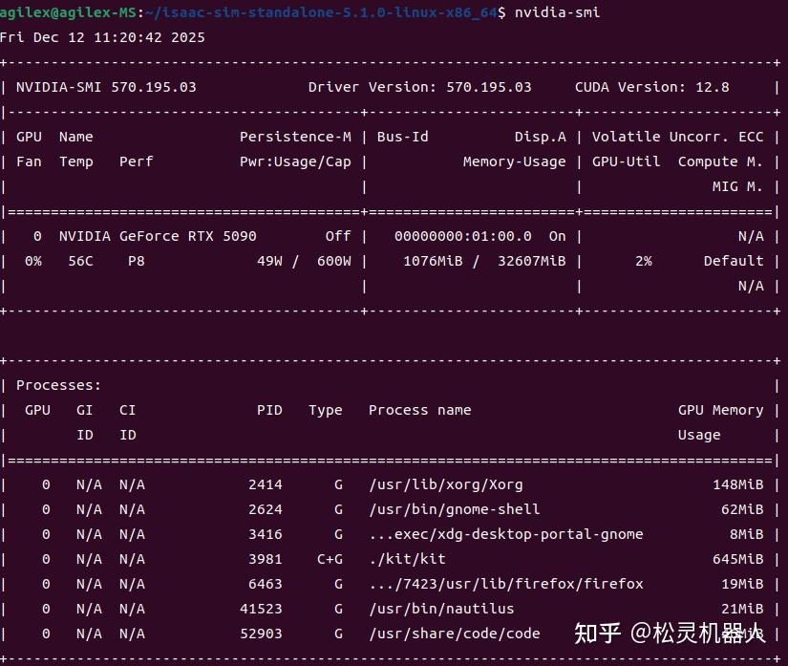
Task: Select the power usage 49W / 600W
Action: point(303,261)
